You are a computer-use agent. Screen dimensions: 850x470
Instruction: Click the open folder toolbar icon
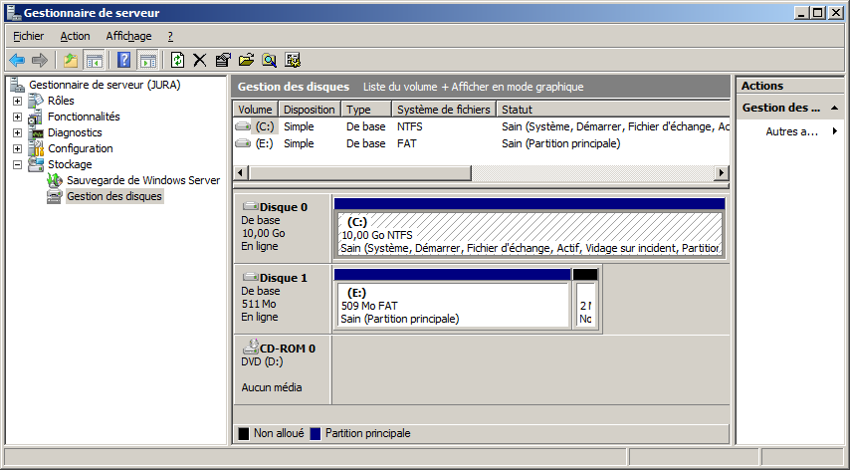[246, 60]
